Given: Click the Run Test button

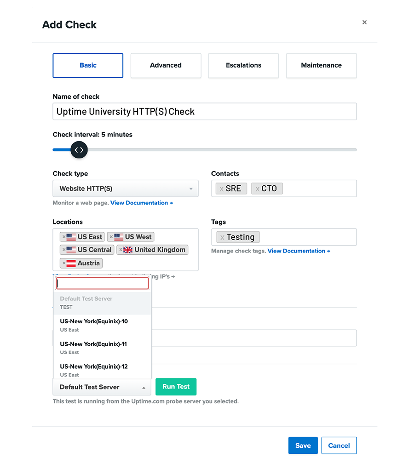Looking at the screenshot, I should [x=176, y=387].
